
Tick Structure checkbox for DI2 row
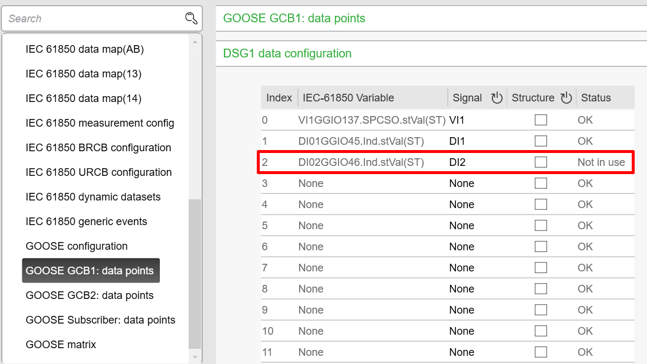click(x=541, y=162)
